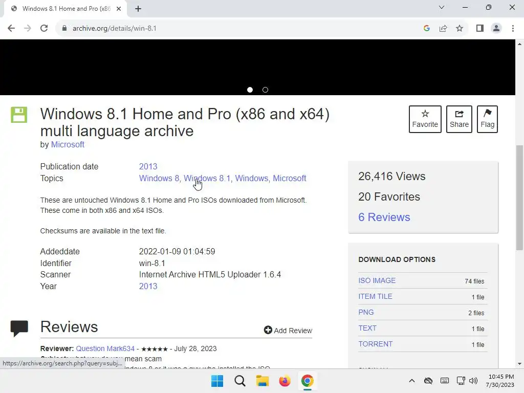This screenshot has width=524, height=393.
Task: Open the 2013 Publication date link
Action: tap(148, 166)
